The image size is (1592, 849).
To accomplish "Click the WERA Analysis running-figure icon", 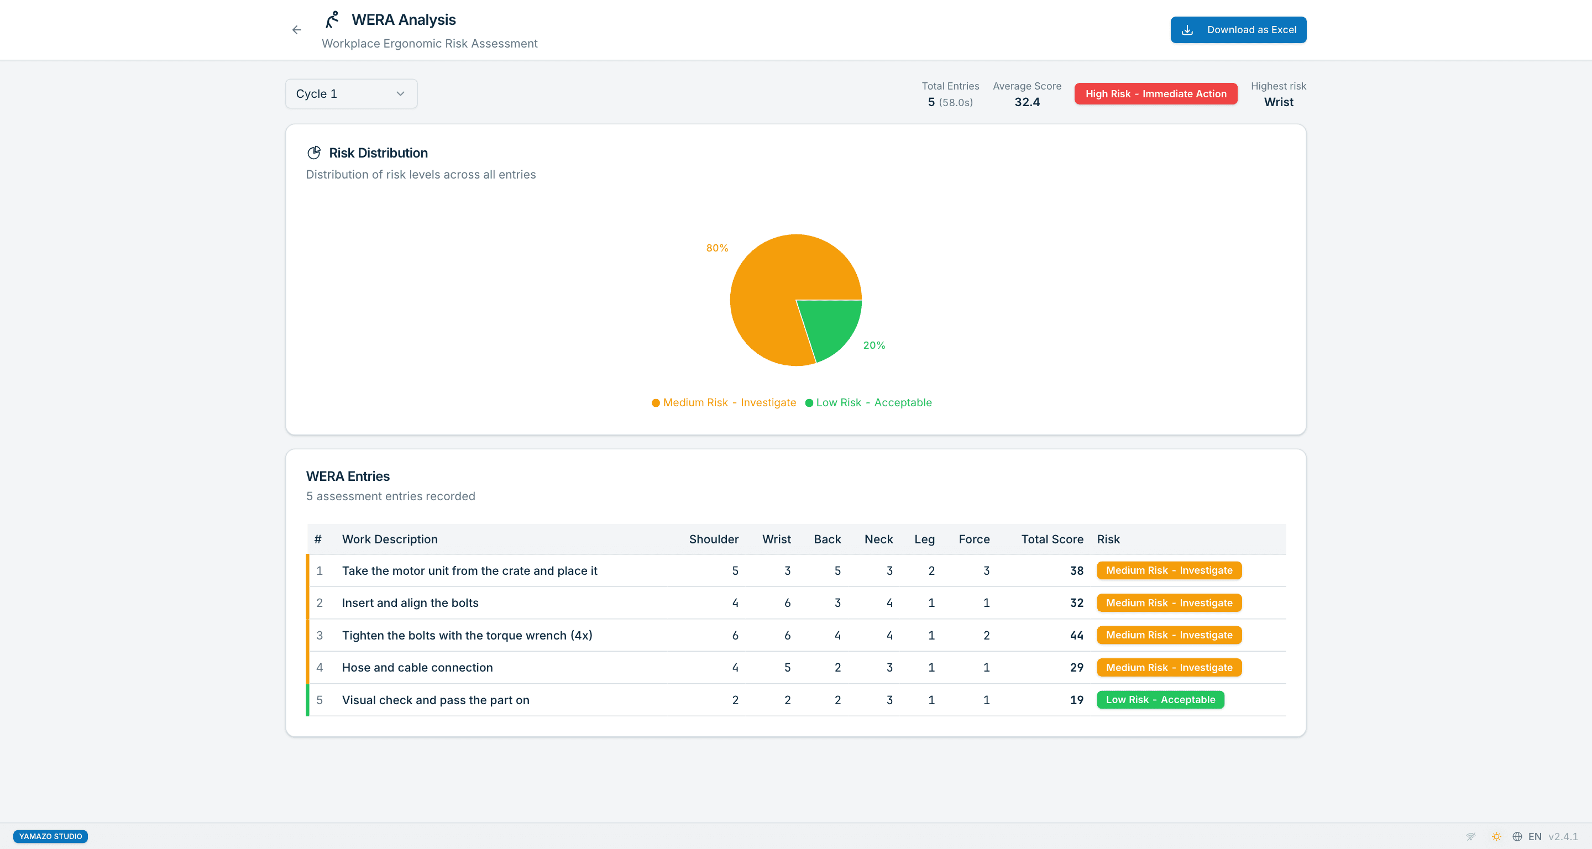I will (332, 20).
